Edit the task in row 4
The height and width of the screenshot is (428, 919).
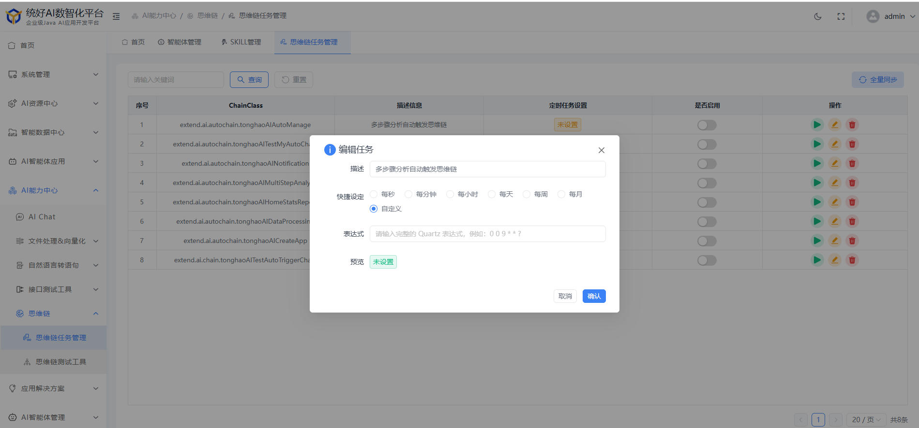coord(834,183)
